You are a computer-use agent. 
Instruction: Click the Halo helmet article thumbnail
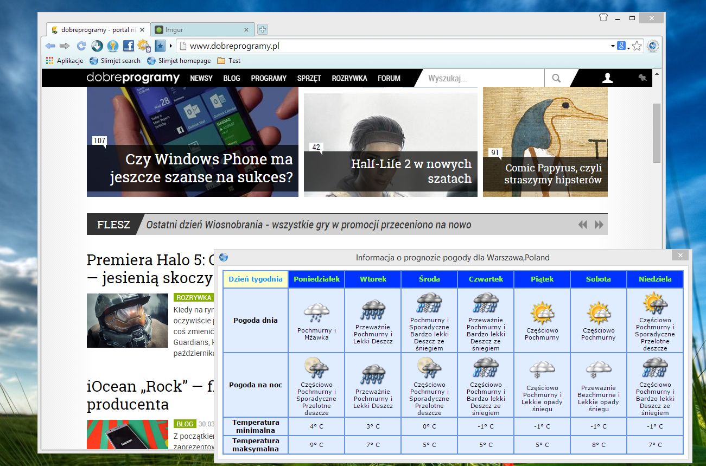tap(128, 321)
